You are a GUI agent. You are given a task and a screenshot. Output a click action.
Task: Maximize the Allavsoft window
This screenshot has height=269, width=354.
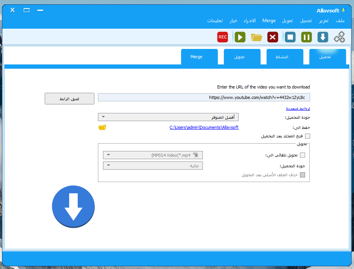tap(27, 10)
